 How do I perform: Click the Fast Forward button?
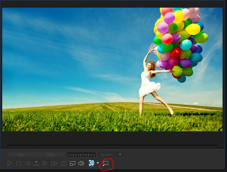click(54, 163)
